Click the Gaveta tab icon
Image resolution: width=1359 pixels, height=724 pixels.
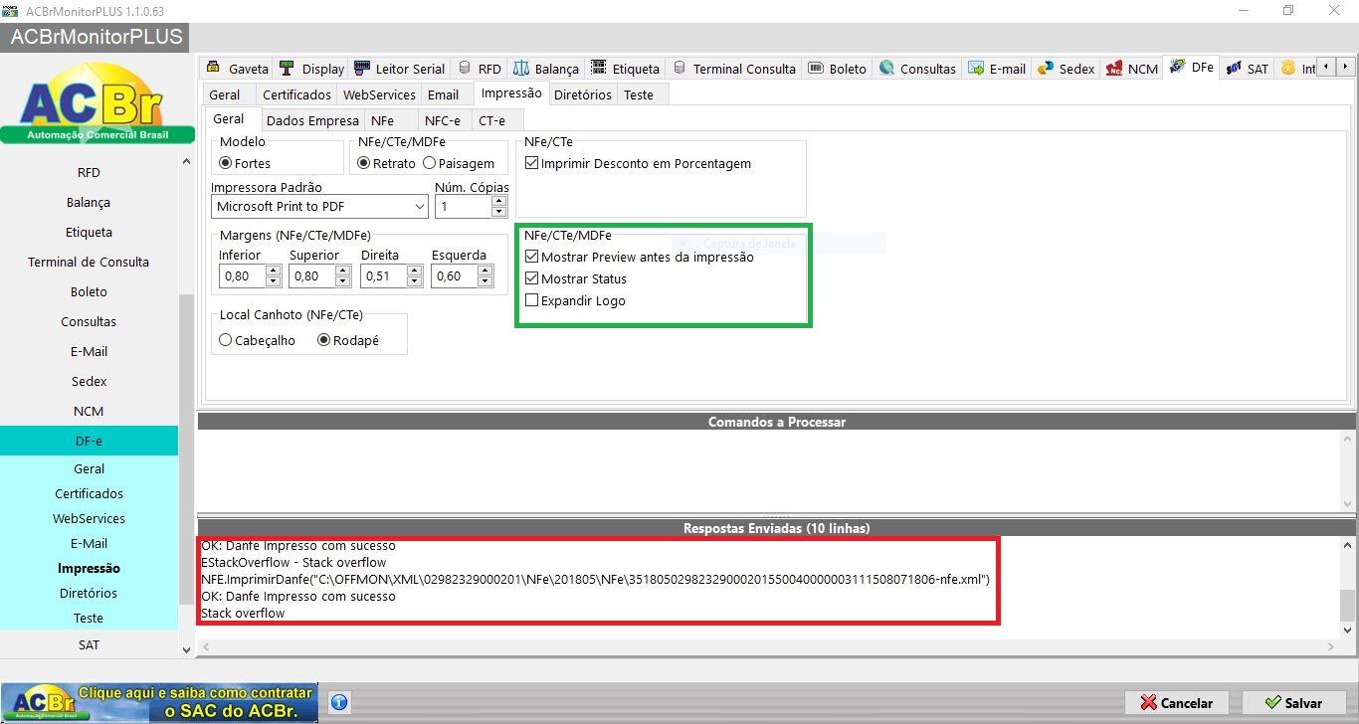pyautogui.click(x=213, y=68)
